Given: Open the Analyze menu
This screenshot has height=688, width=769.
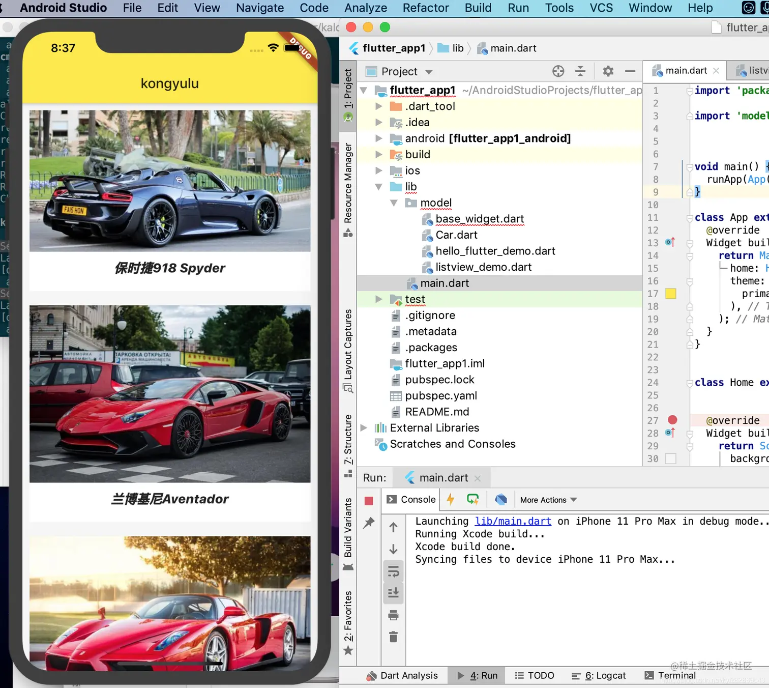Looking at the screenshot, I should pos(366,8).
